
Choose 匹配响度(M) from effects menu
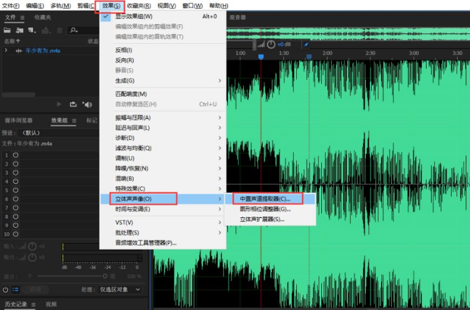(163, 94)
